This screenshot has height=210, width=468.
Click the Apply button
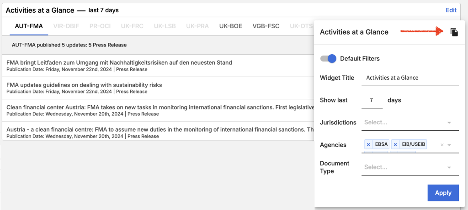click(443, 193)
